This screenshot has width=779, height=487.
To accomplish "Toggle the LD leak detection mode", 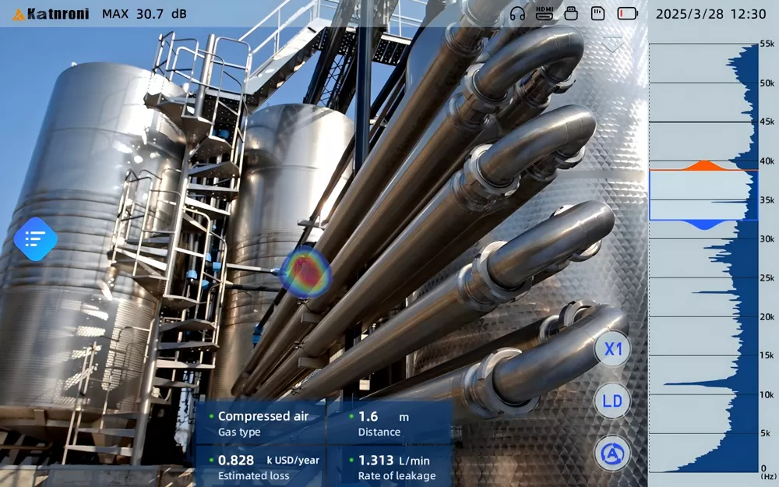I will pyautogui.click(x=613, y=401).
